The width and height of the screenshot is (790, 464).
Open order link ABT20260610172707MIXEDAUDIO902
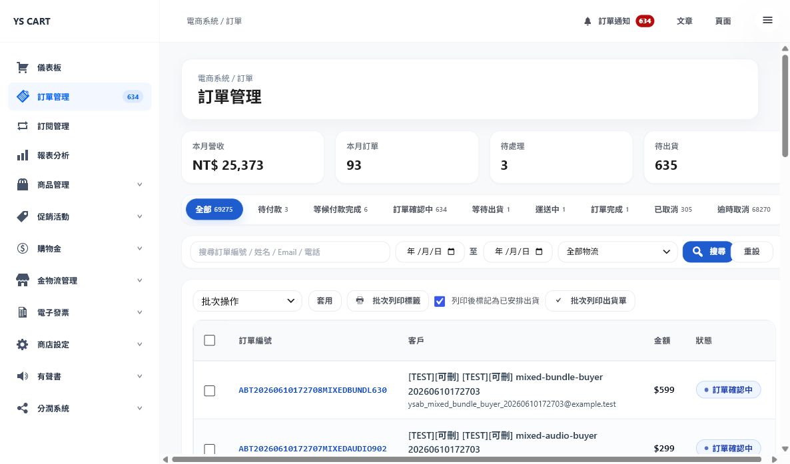point(312,449)
